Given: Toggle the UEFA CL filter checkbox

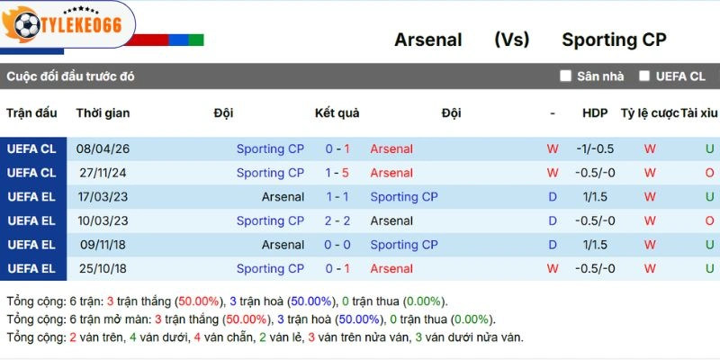Looking at the screenshot, I should click(644, 76).
